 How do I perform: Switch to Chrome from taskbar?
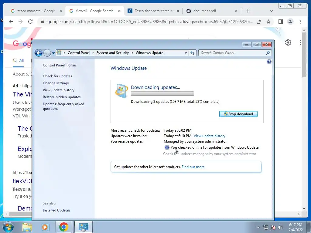click(x=64, y=227)
